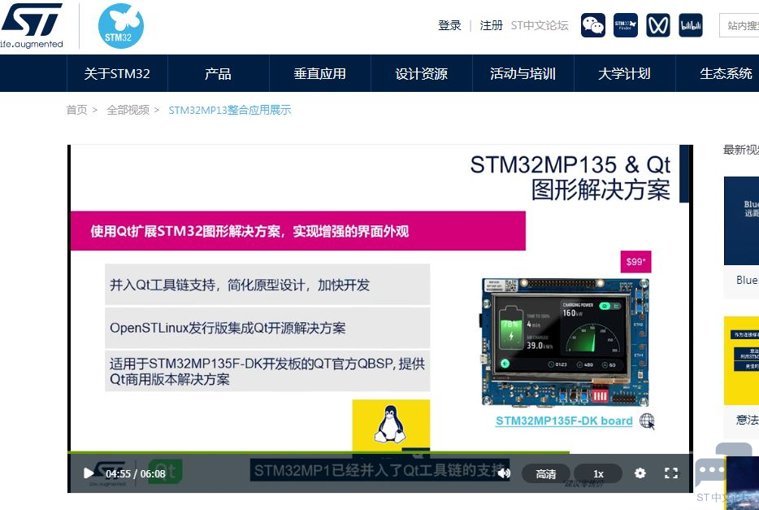Open the 垂直应用 menu
Screen dimensions: 759x510
tap(320, 74)
